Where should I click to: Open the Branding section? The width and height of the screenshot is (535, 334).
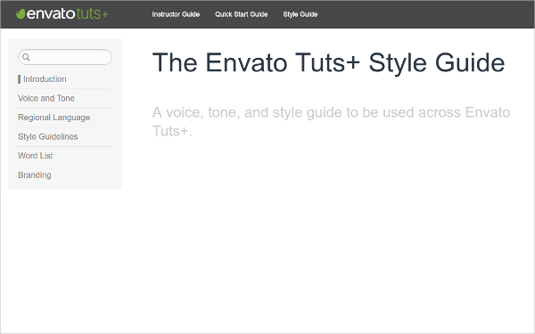(x=35, y=175)
